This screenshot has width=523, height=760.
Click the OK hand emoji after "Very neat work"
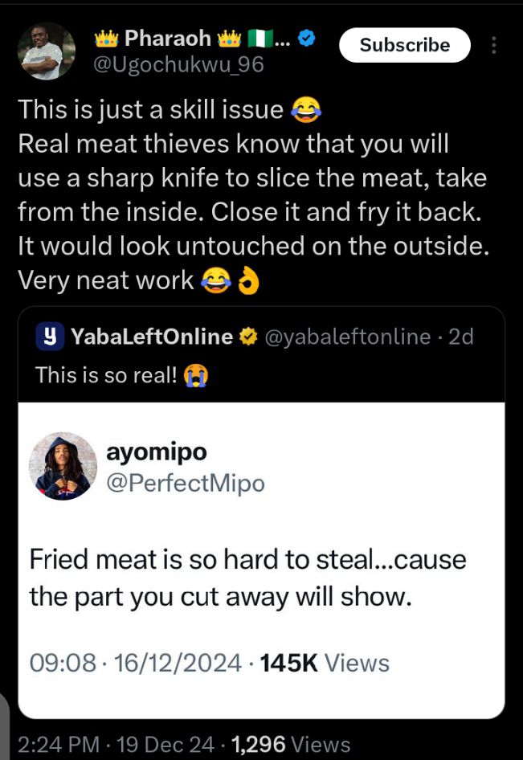coord(249,280)
